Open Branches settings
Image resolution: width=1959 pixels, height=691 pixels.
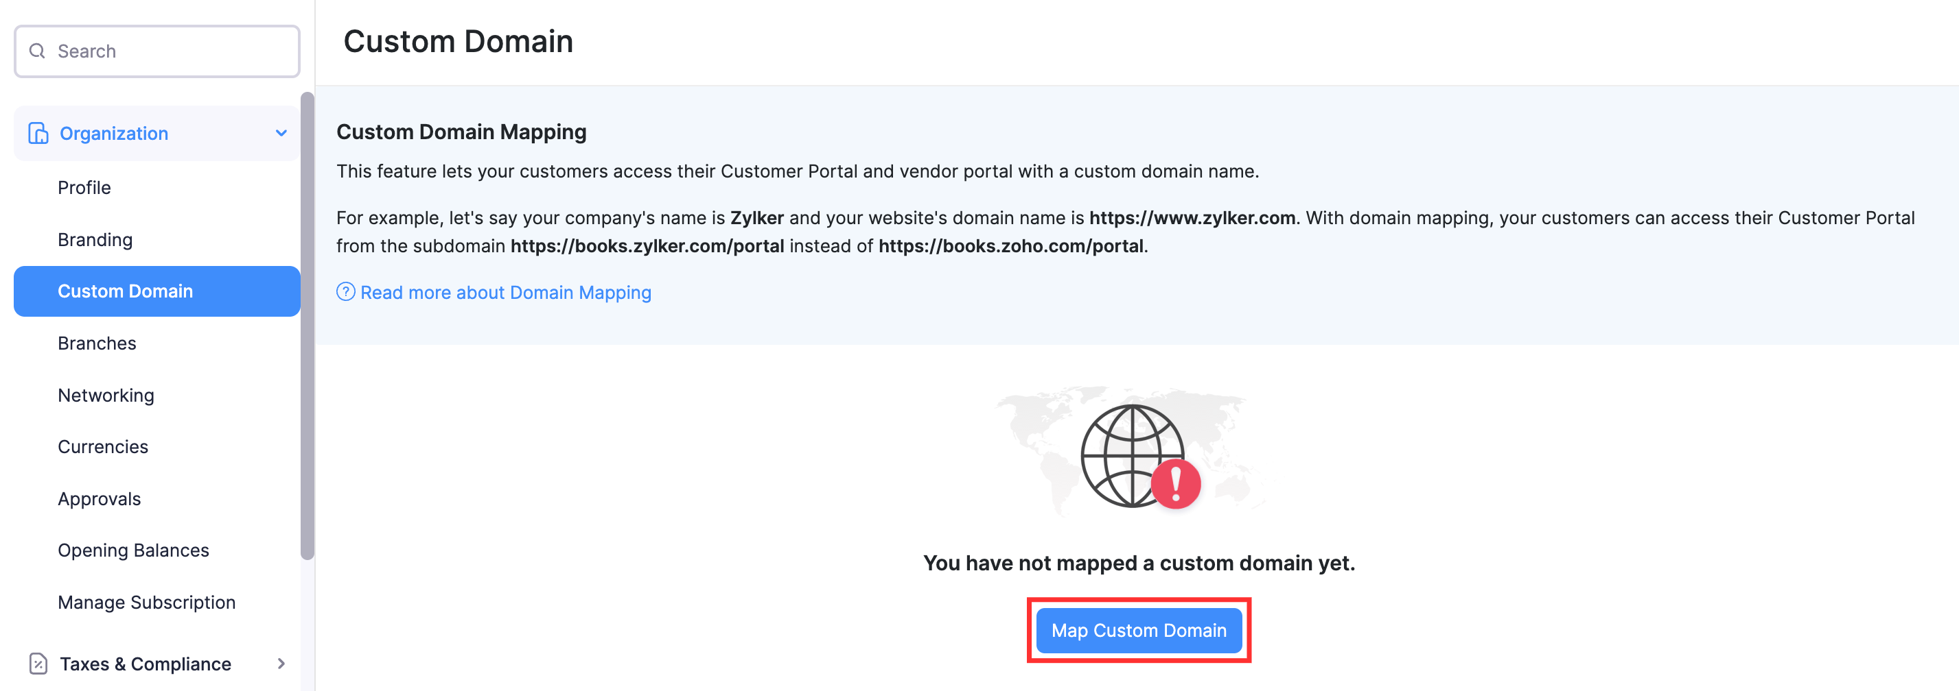[x=97, y=343]
